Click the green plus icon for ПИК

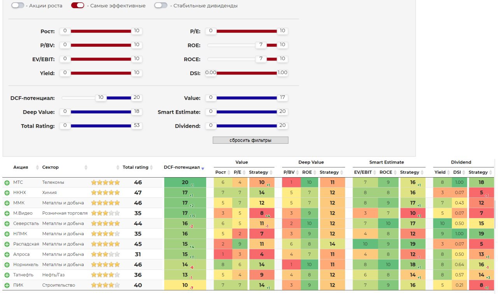click(x=7, y=285)
